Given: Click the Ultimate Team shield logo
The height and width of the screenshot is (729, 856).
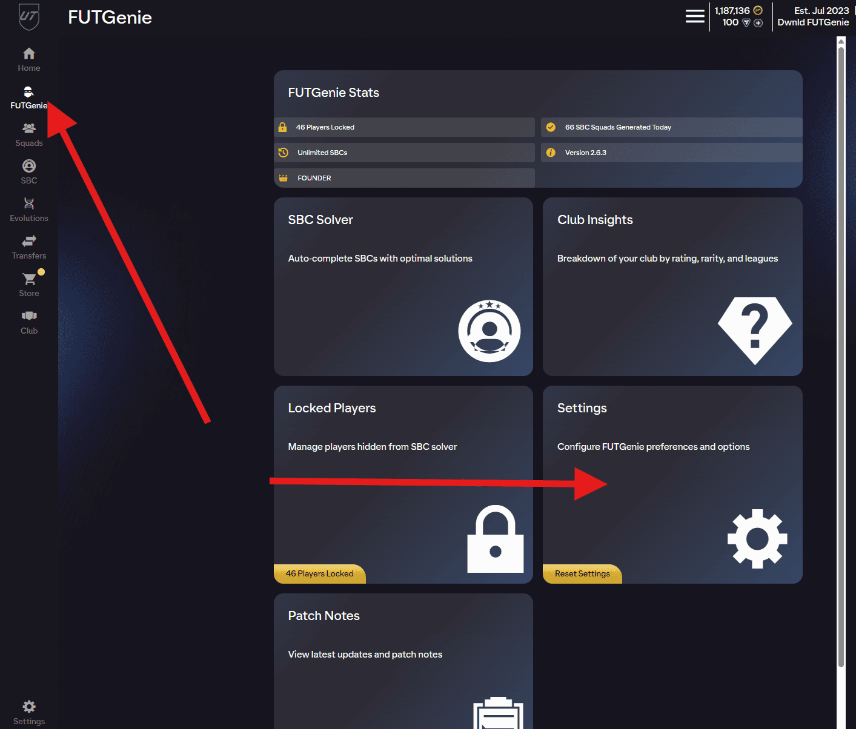Looking at the screenshot, I should (x=29, y=17).
